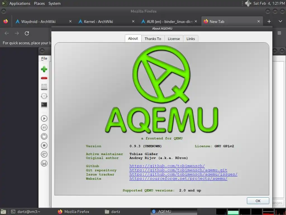Click the "2.0 and up" supported versions text
Screen dimensions: 286x215
click(190, 190)
